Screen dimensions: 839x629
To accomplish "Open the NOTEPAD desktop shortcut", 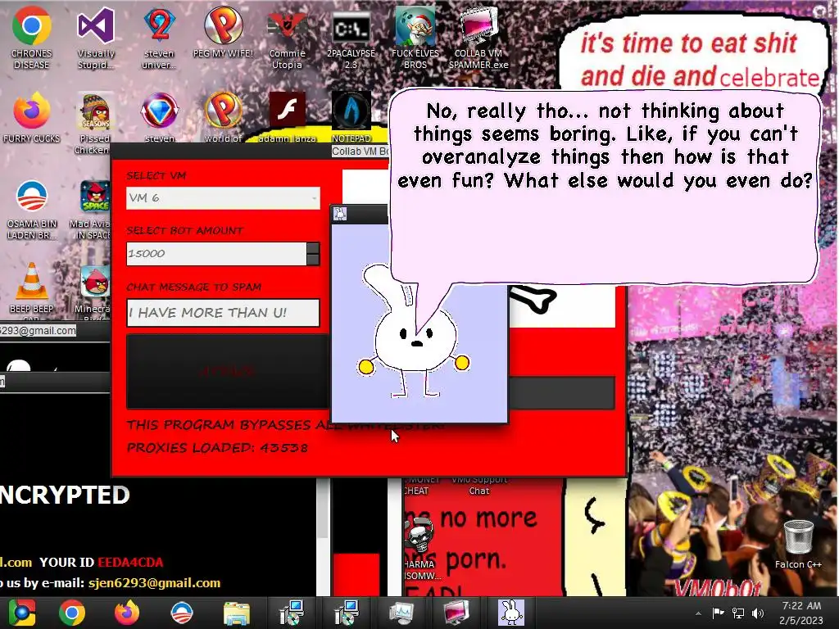I will 351,118.
